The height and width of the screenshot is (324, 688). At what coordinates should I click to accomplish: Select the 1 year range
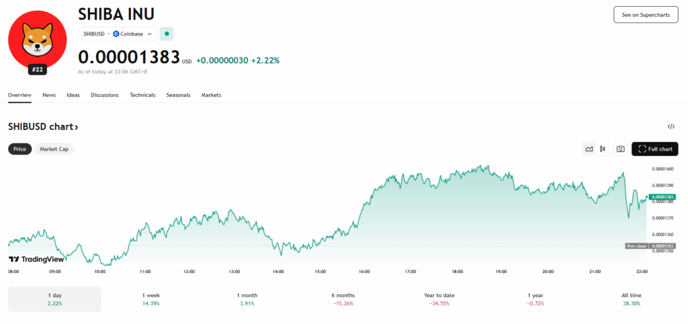535,299
